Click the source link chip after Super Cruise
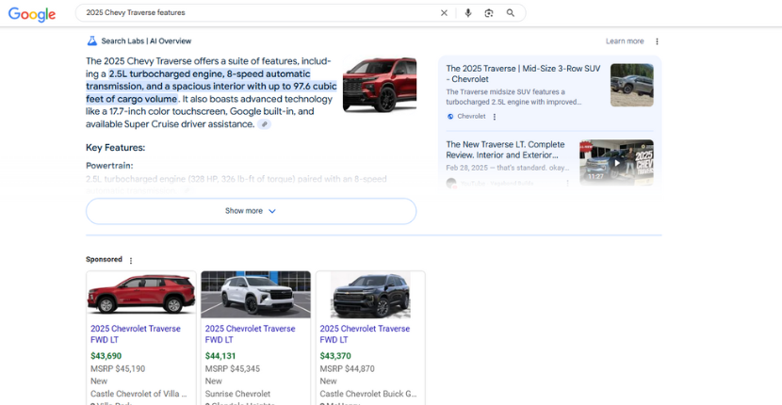The height and width of the screenshot is (405, 782). click(x=265, y=124)
